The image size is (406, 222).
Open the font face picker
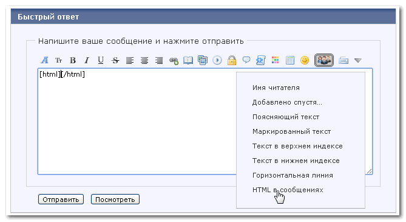[x=44, y=60]
